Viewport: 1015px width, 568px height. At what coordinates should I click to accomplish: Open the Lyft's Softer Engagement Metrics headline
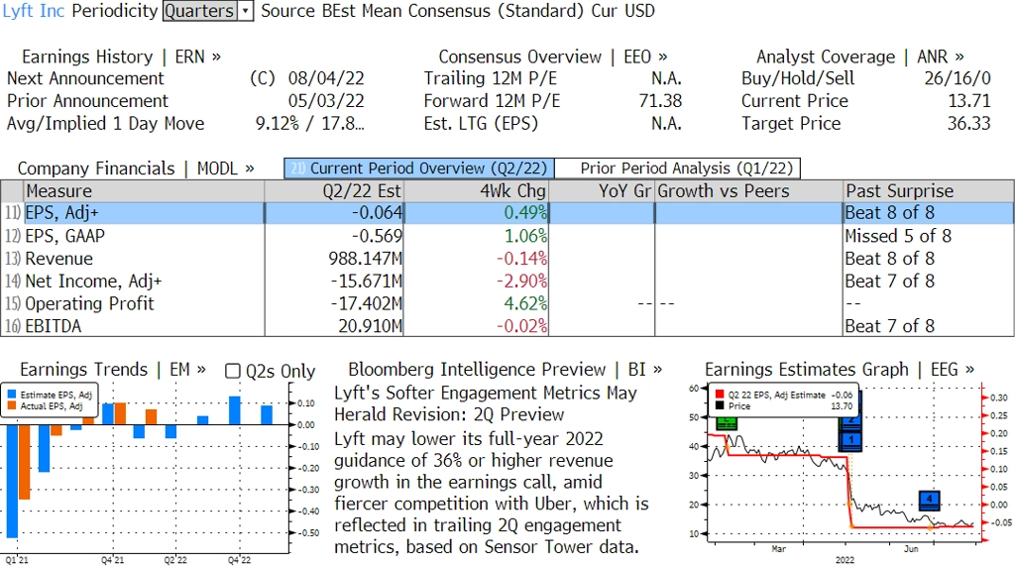tap(486, 403)
